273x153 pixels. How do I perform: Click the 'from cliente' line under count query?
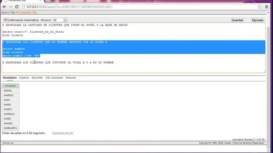[x=13, y=35]
